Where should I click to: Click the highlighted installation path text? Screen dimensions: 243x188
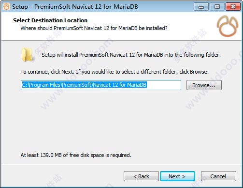(84, 85)
